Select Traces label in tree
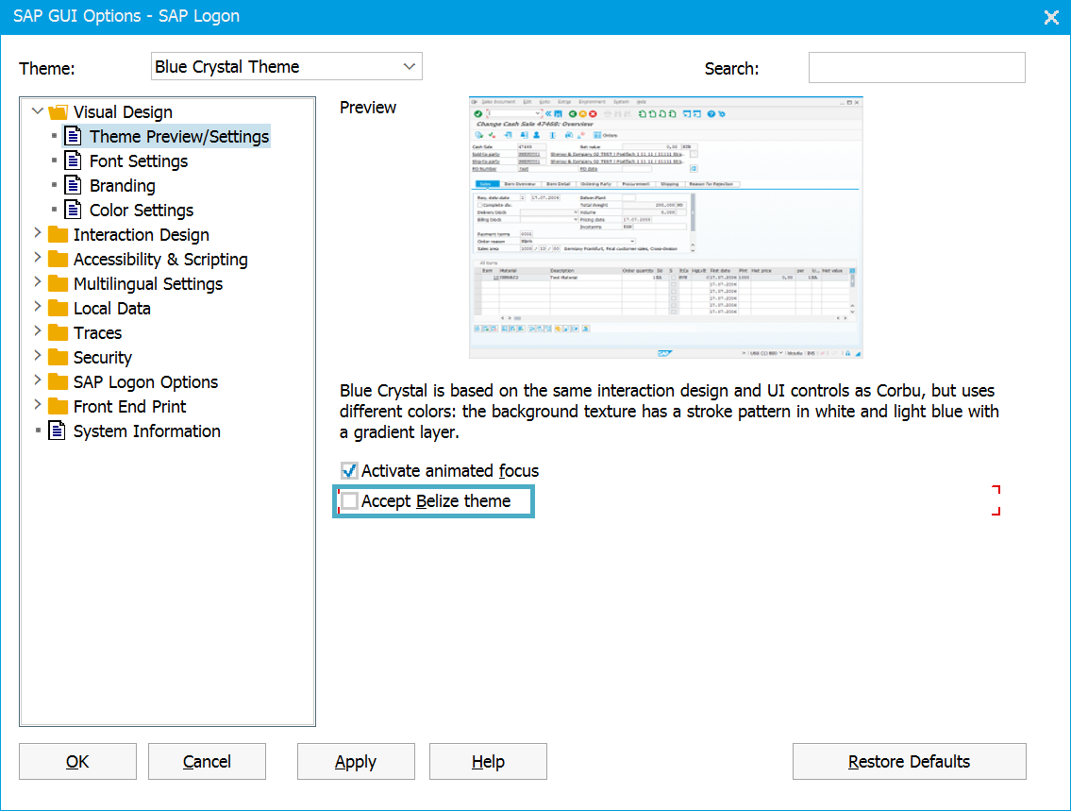 tap(98, 333)
